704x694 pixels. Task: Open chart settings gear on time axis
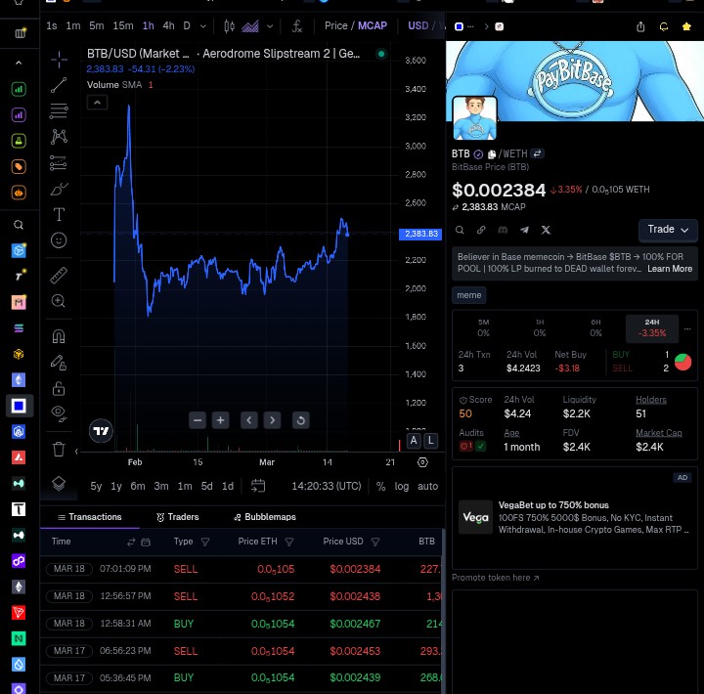(x=422, y=462)
